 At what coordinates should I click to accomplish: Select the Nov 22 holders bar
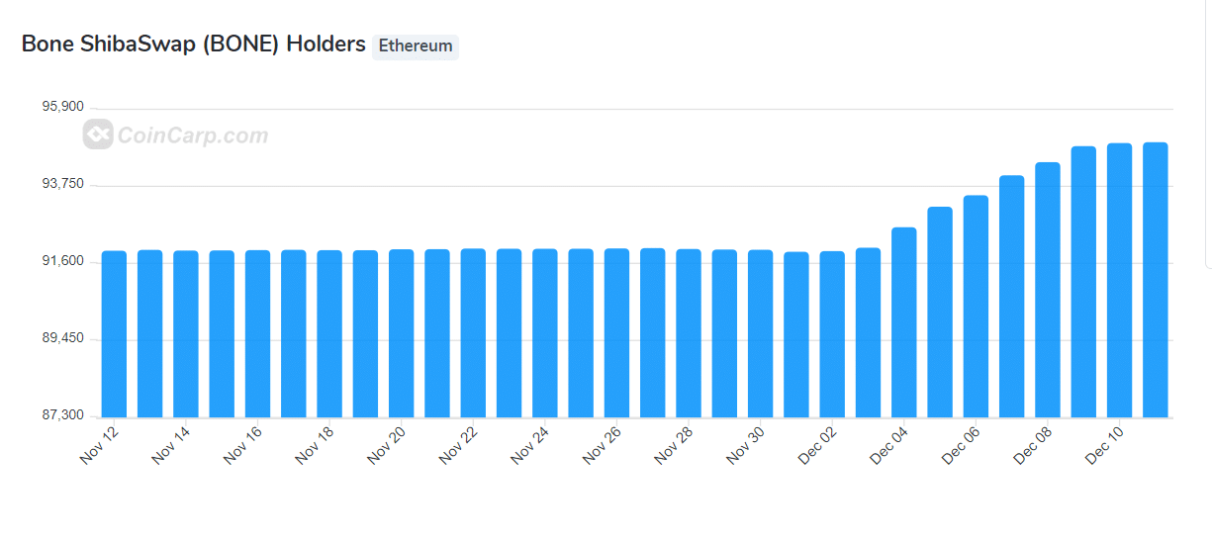tap(473, 333)
